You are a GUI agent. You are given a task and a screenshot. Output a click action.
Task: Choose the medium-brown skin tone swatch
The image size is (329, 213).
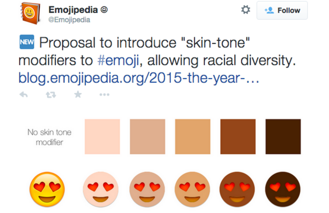click(x=238, y=137)
